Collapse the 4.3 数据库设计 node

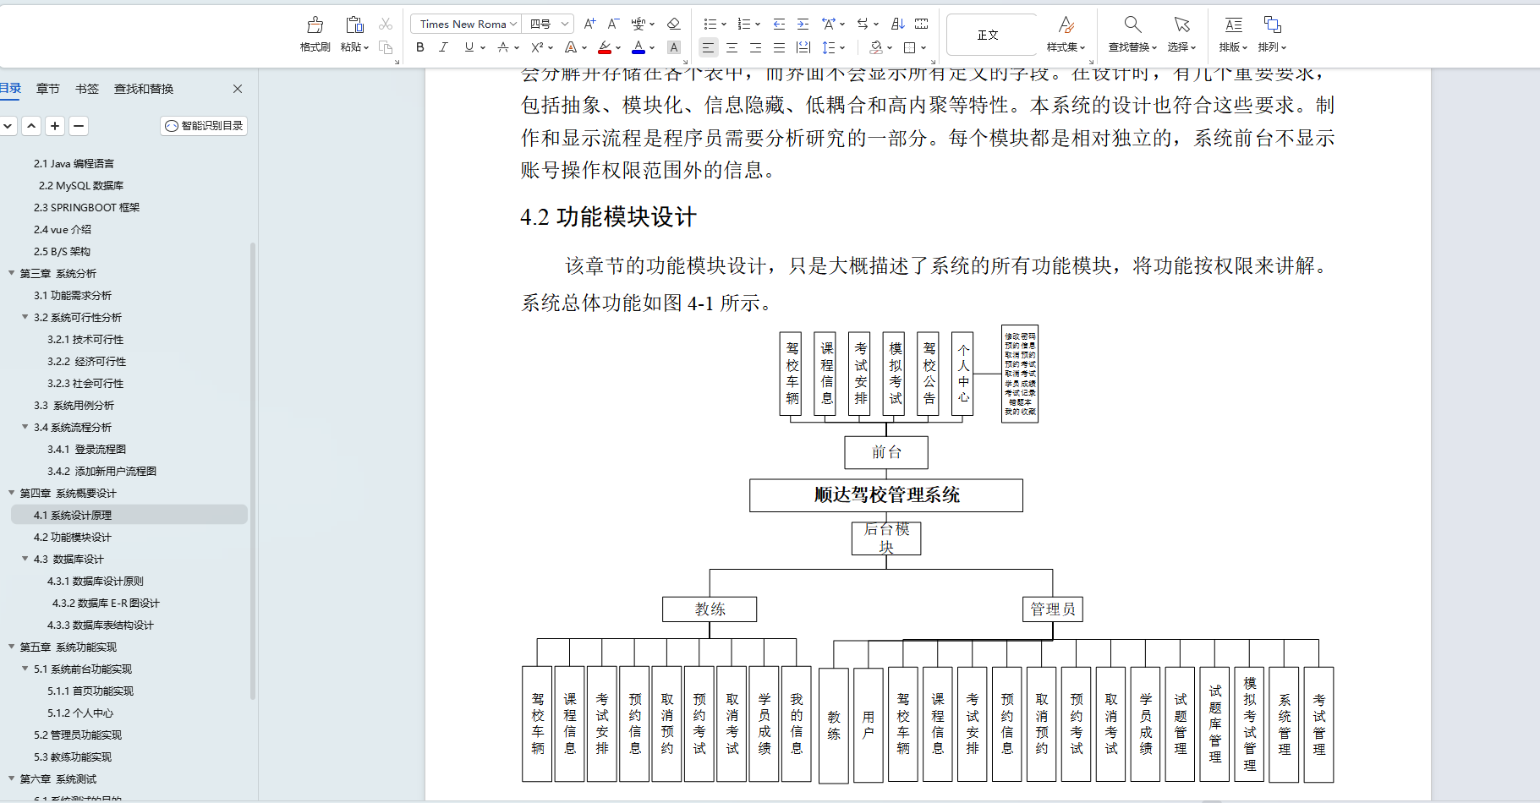[25, 559]
